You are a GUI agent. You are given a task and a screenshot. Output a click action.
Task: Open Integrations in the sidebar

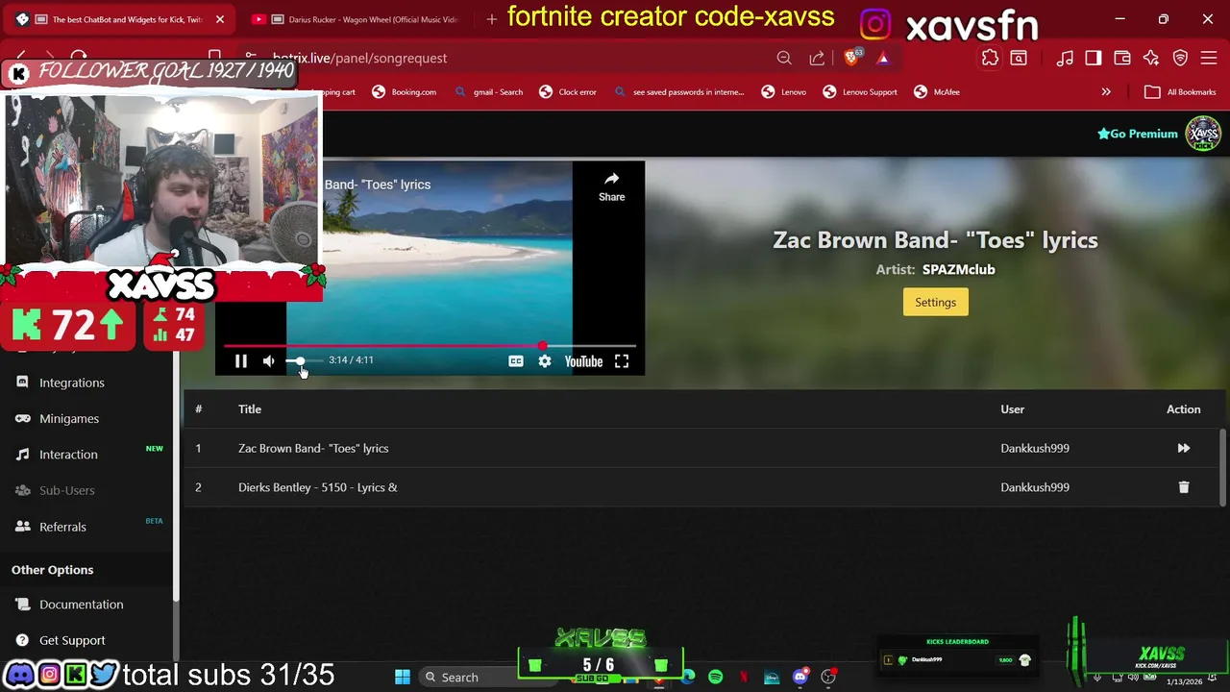click(x=72, y=383)
